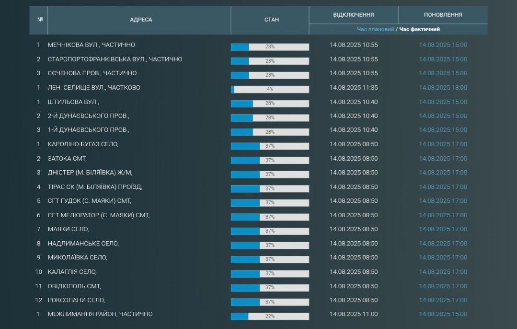Click the Кароліно-Бугаз село address

[x=83, y=144]
